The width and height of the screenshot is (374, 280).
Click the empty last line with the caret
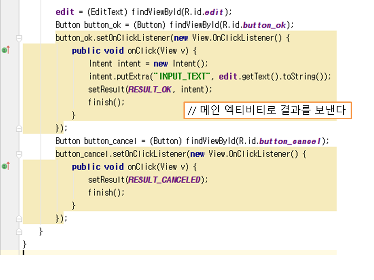(x=156, y=252)
